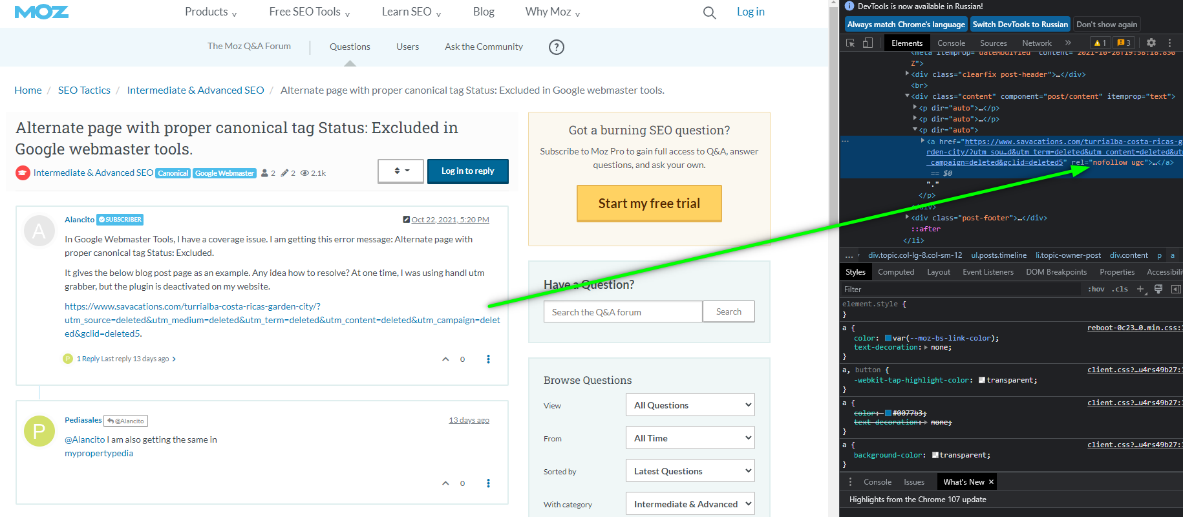Expand the post-footer div node

(x=907, y=218)
